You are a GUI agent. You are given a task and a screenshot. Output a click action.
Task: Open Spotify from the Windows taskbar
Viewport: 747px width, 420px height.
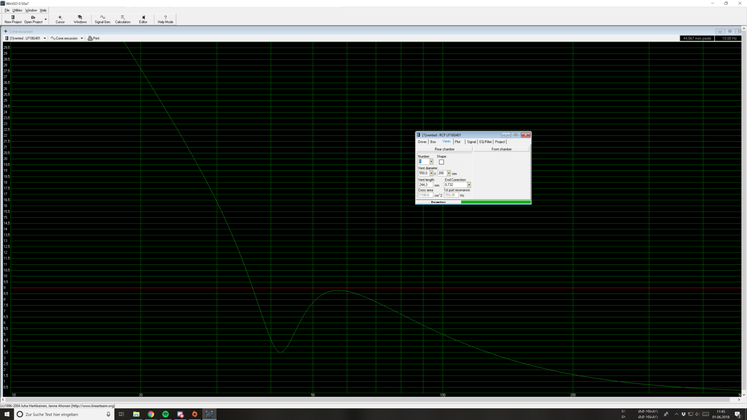(x=165, y=414)
